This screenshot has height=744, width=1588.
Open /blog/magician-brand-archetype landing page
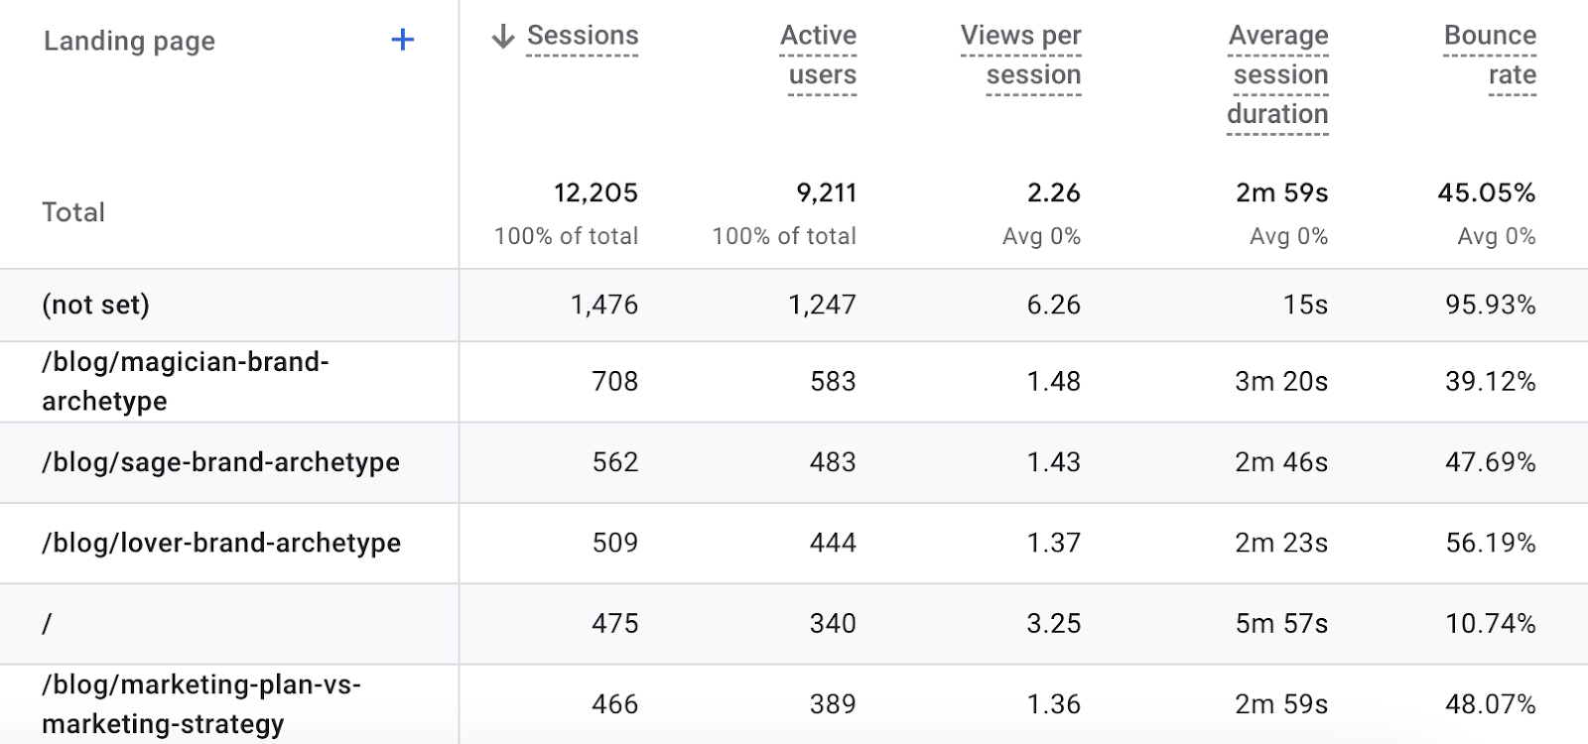tap(185, 381)
